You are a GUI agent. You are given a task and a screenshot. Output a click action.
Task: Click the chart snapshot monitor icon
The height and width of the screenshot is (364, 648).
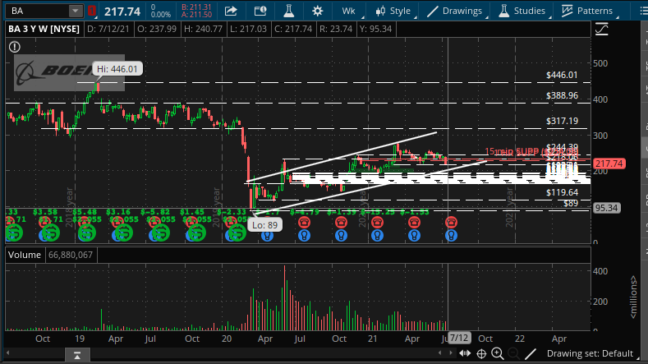click(x=260, y=11)
